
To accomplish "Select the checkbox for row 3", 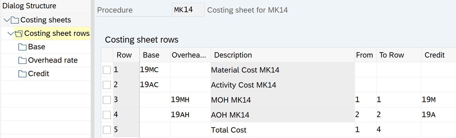I will point(107,100).
